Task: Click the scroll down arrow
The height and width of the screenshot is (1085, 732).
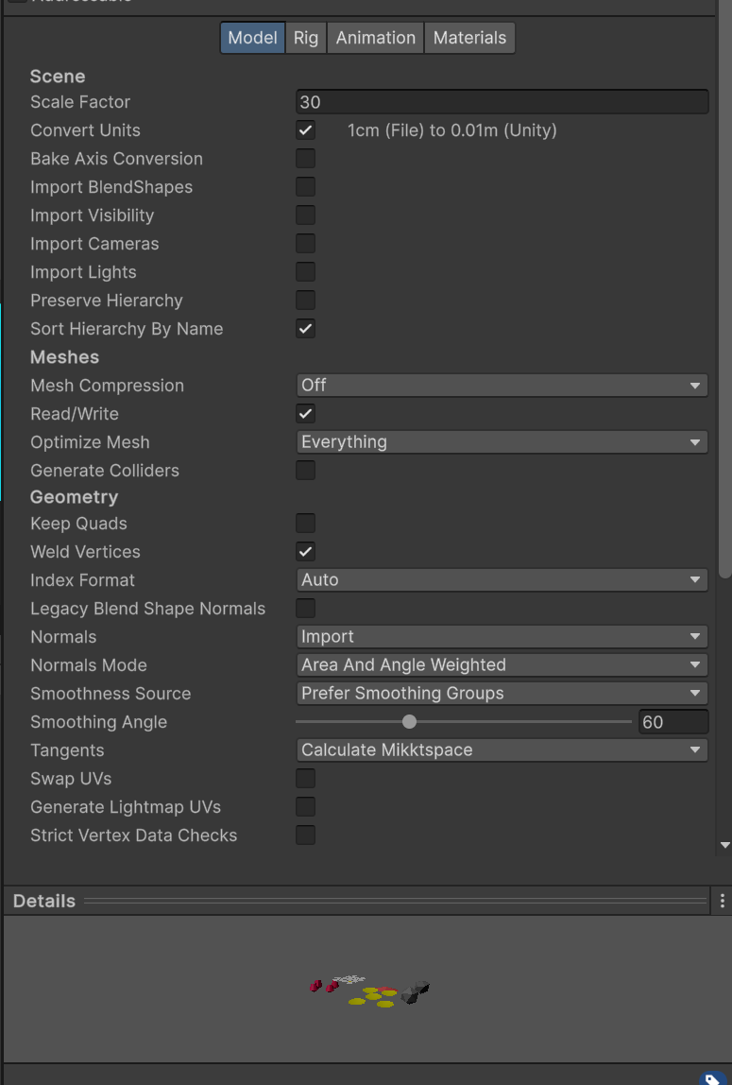Action: click(x=724, y=845)
